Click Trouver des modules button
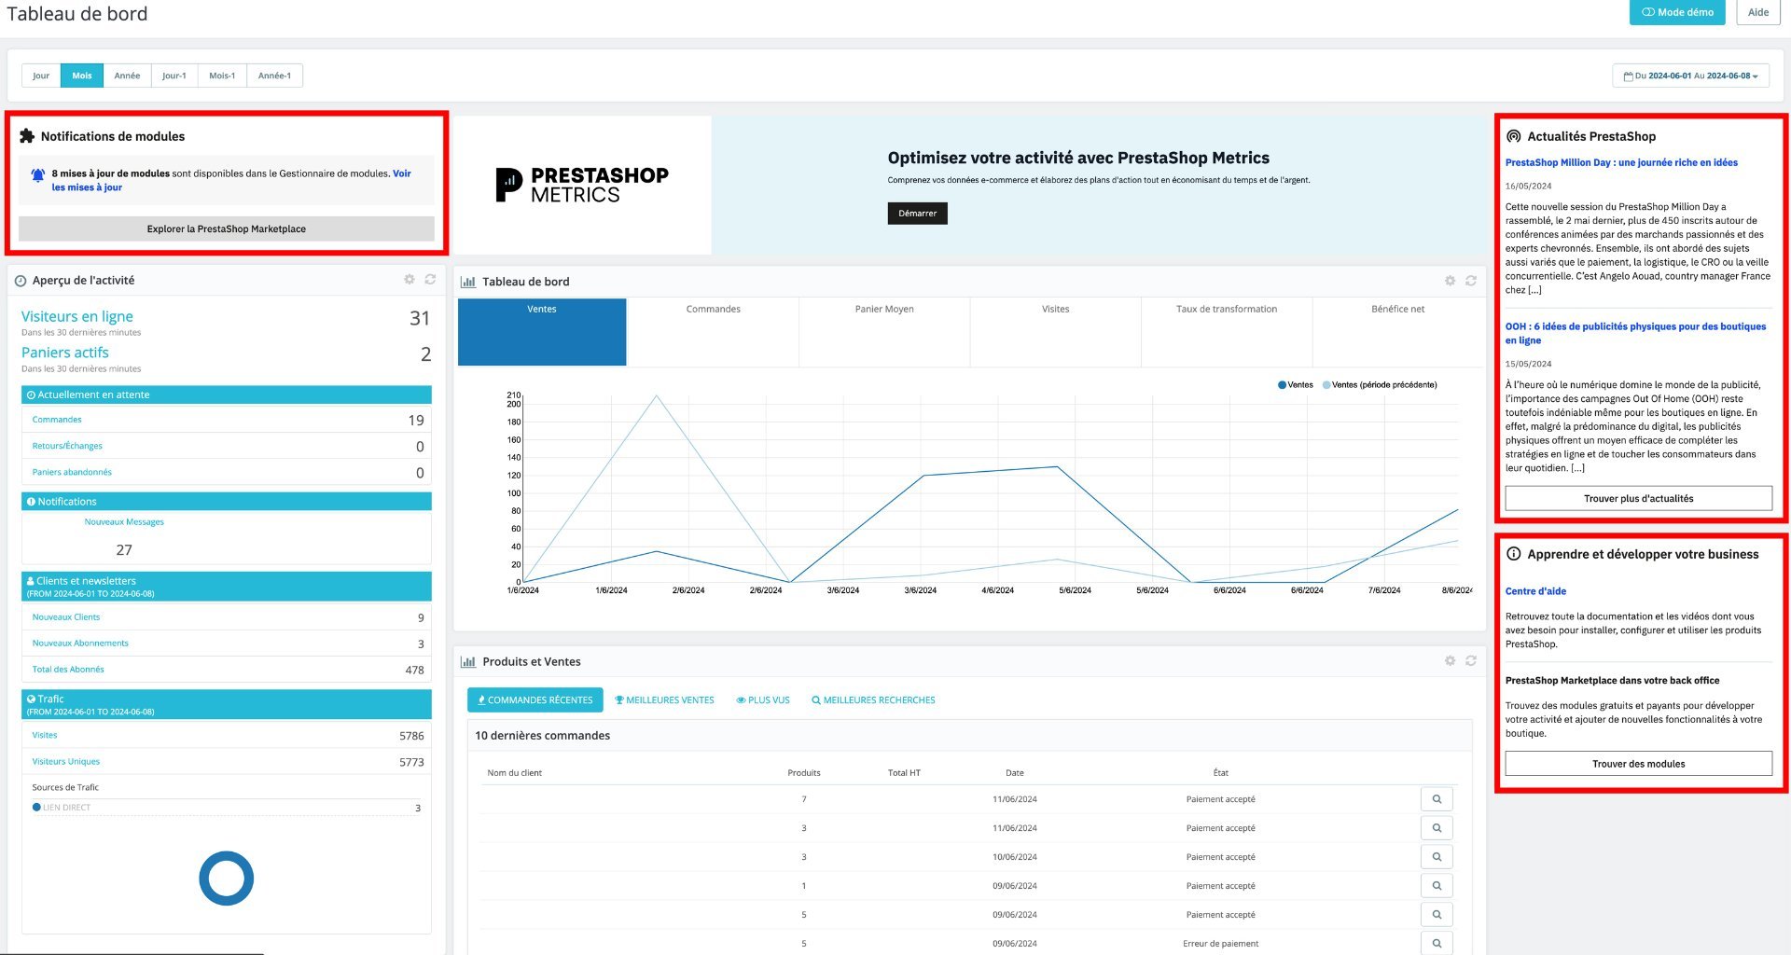The height and width of the screenshot is (955, 1791). 1639,764
